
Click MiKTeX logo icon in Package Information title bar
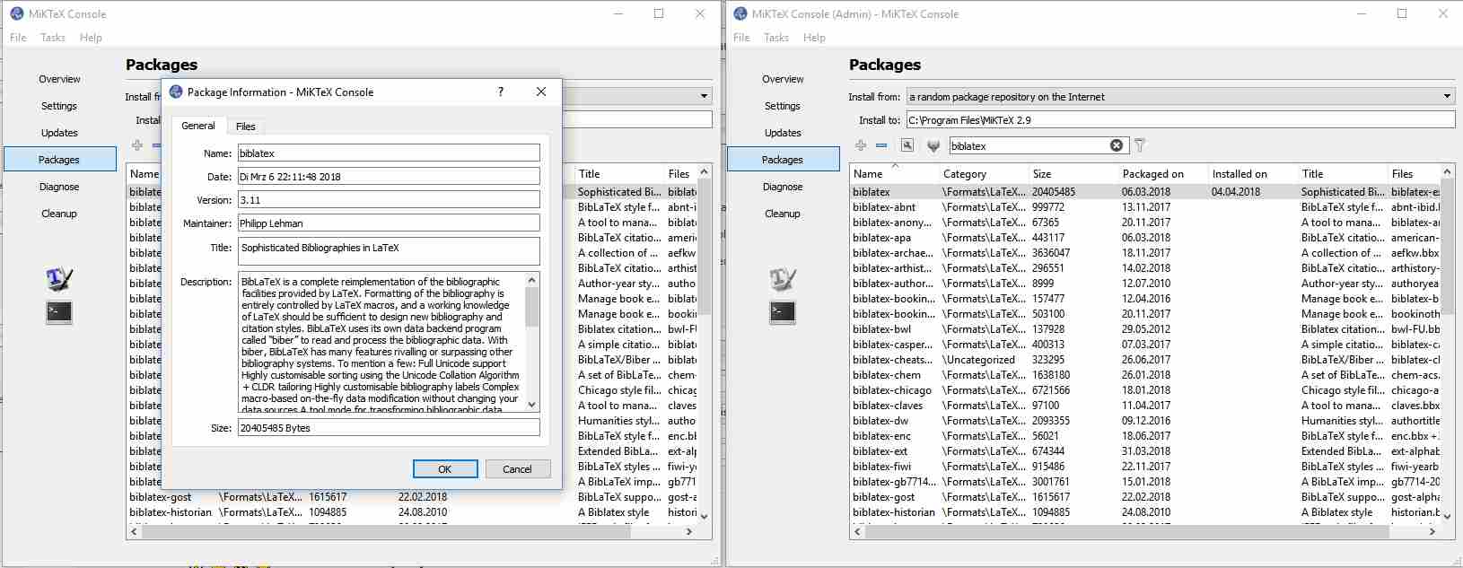[x=176, y=92]
